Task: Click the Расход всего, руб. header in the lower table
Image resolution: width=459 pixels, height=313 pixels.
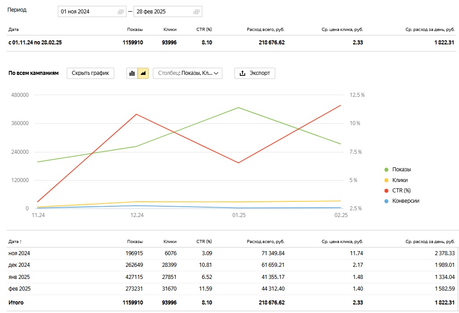Action: [x=265, y=242]
